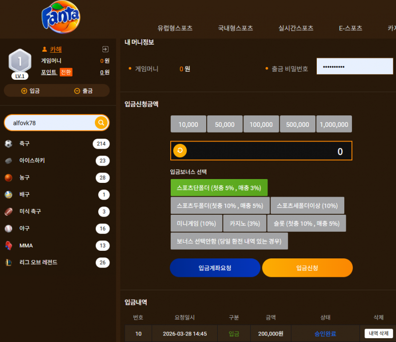Image resolution: width=396 pixels, height=342 pixels.
Task: Add the 100,000 amount preset
Action: (x=261, y=124)
